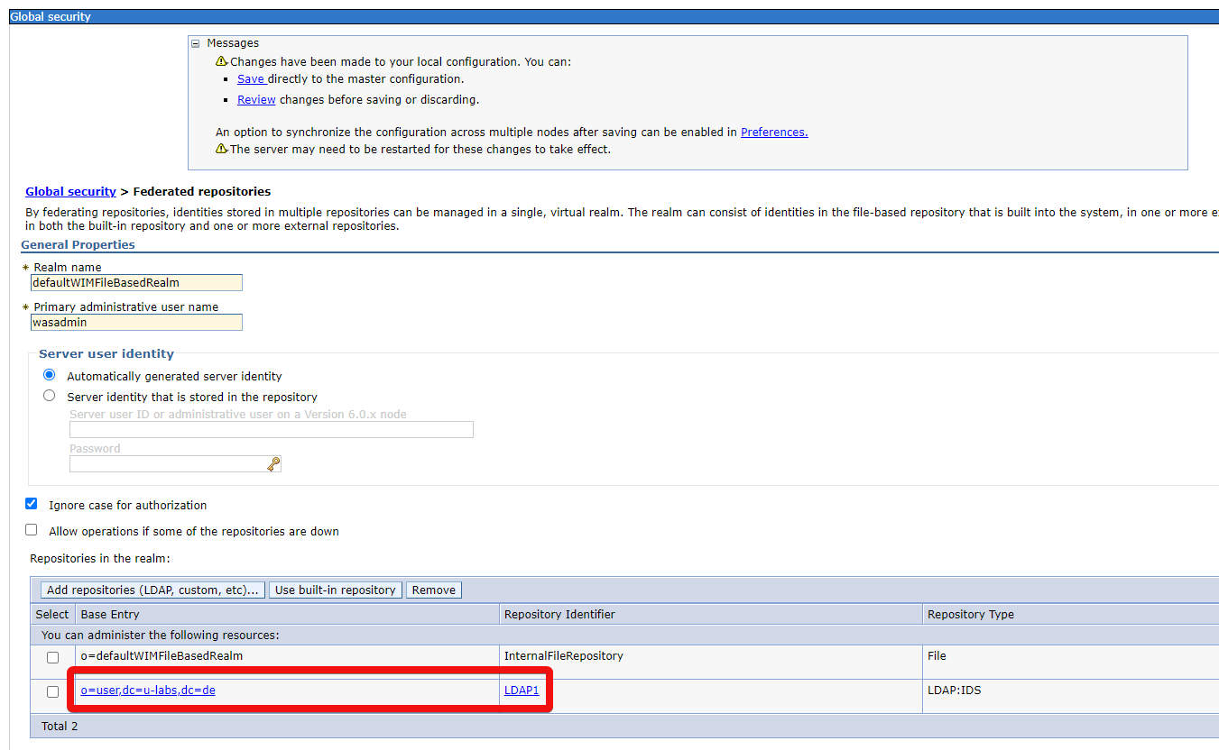Uncheck Ignore case for authorization
Image resolution: width=1219 pixels, height=750 pixels.
32,504
